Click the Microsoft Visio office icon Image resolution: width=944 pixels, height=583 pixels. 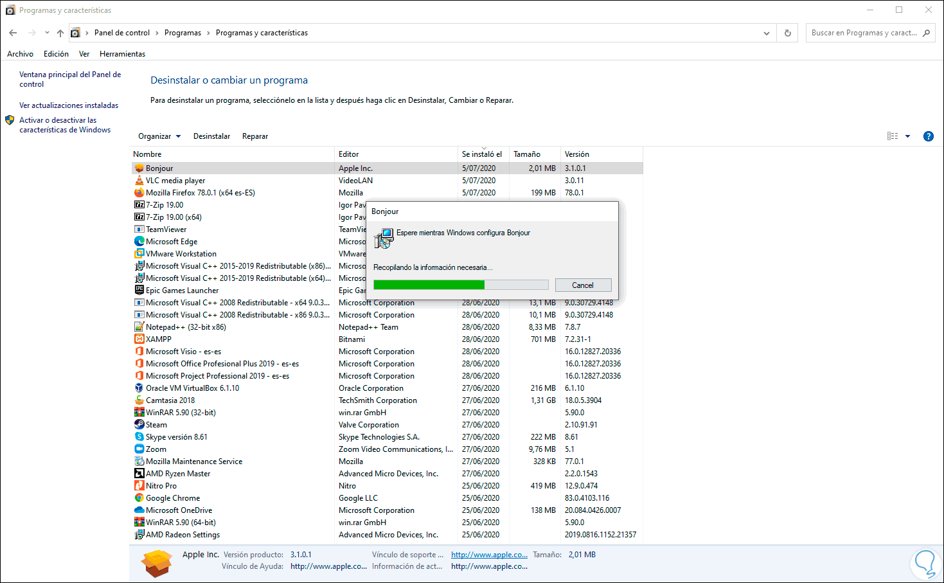coord(139,352)
